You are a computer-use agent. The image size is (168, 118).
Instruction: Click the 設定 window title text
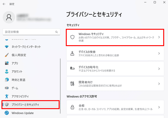point(12,4)
